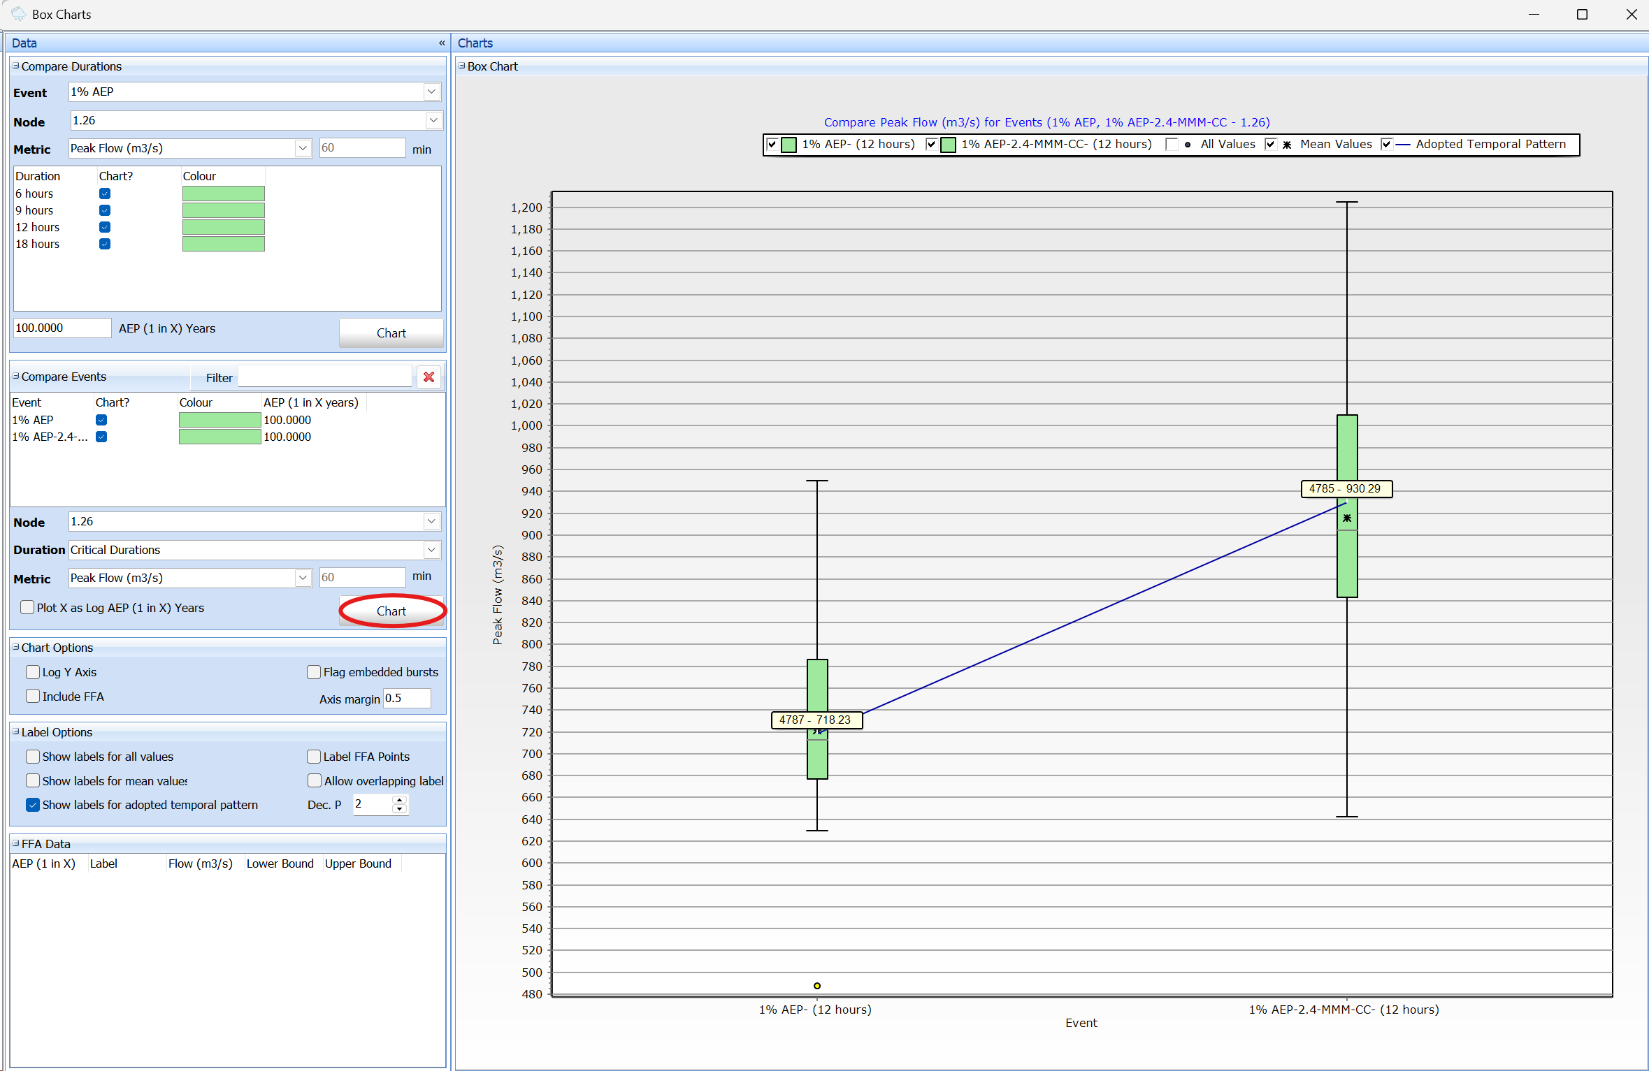Collapse the Label Options section
This screenshot has width=1649, height=1071.
tap(16, 731)
